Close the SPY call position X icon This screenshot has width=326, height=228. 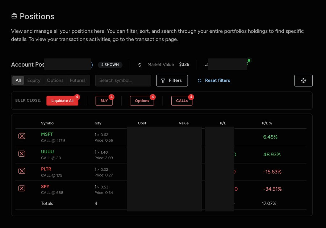[x=22, y=188]
